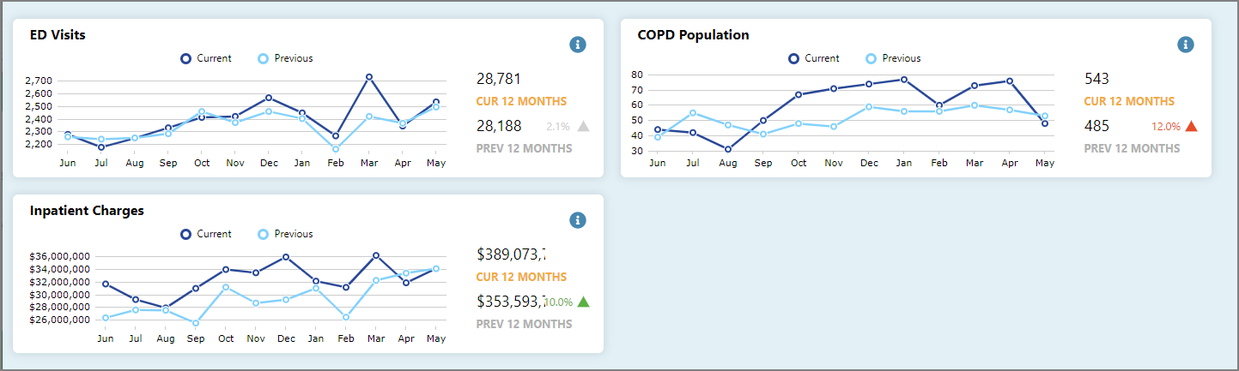1239x371 pixels.
Task: Show info for Inpatient Charges card
Action: 578,220
